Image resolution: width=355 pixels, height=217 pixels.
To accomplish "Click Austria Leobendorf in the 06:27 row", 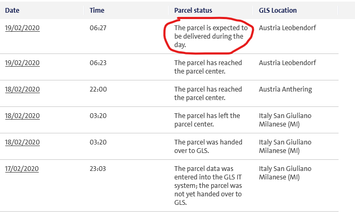I will 288,28.
